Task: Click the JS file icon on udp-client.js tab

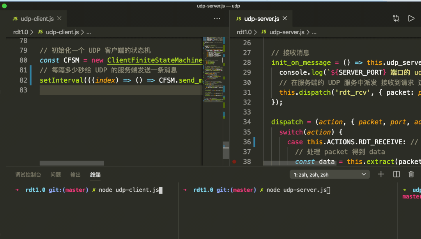Action: [15, 19]
